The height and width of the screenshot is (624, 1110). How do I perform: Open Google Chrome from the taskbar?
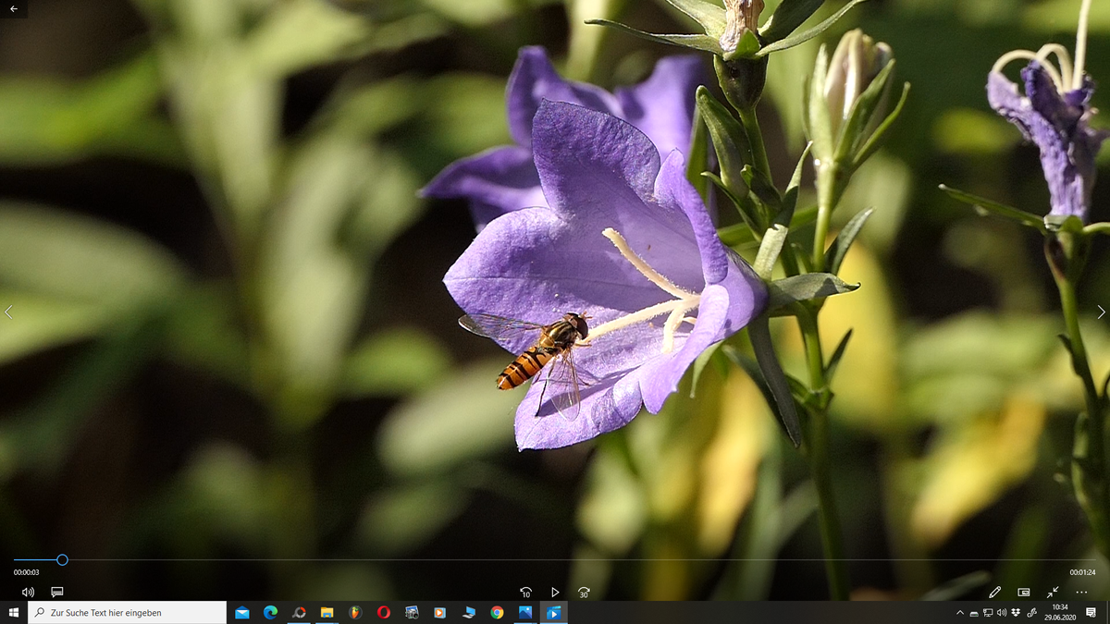click(x=497, y=611)
